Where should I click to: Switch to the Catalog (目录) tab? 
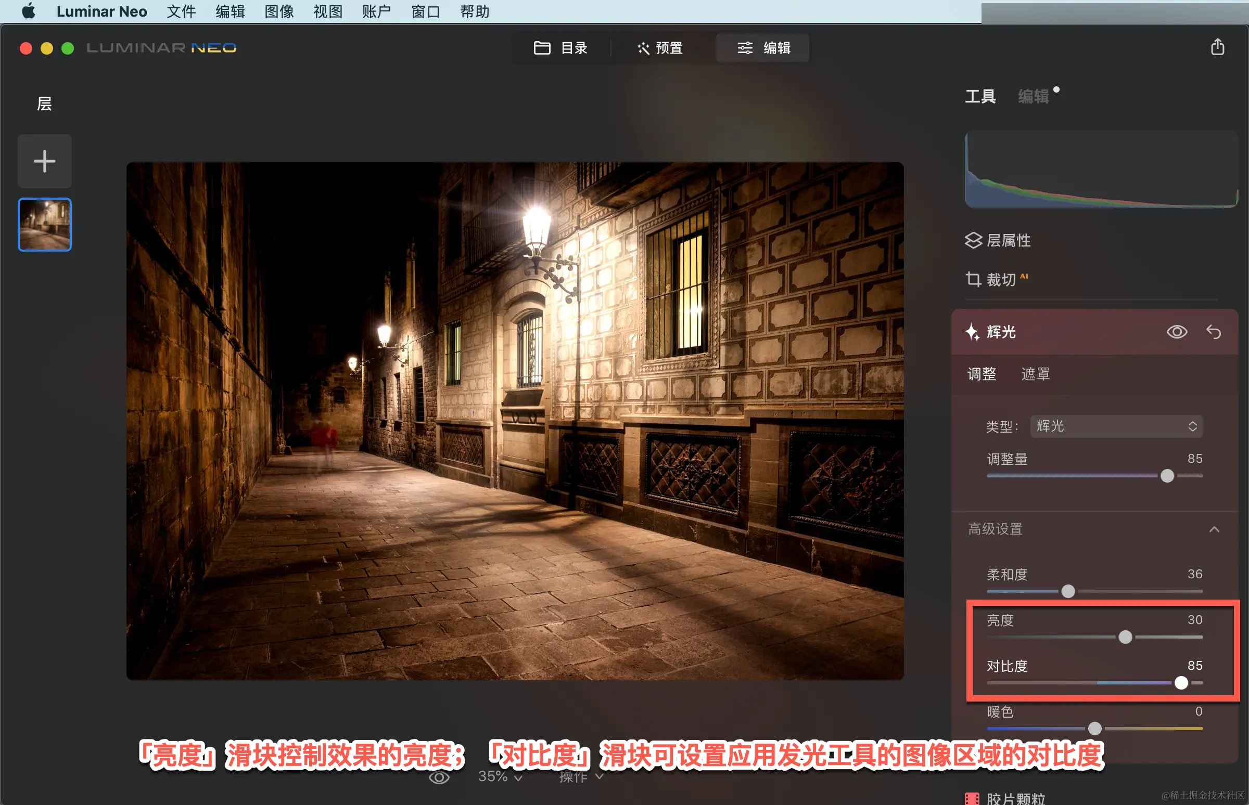560,48
